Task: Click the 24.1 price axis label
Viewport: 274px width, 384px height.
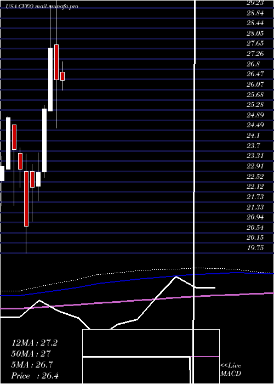Action: 253,135
